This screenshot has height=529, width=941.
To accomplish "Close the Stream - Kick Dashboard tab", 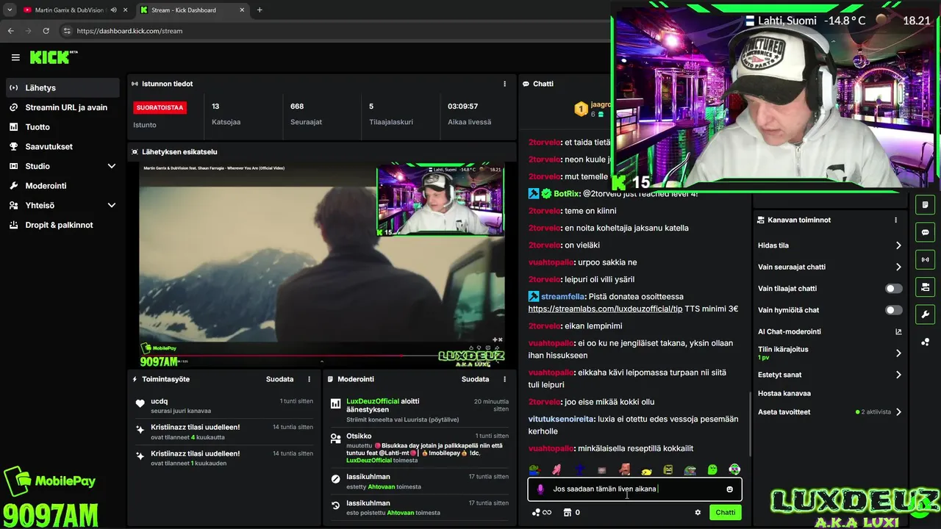I will pos(243,10).
